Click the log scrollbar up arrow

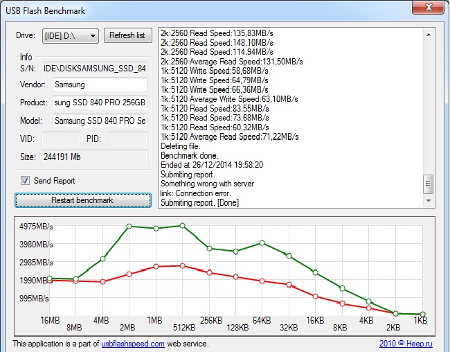pos(429,34)
